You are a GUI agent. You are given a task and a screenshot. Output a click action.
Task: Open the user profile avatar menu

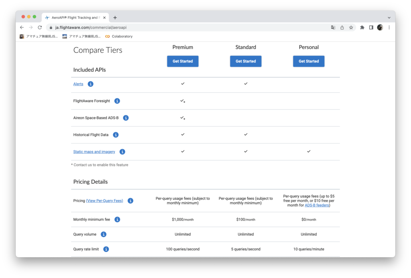[x=380, y=28]
